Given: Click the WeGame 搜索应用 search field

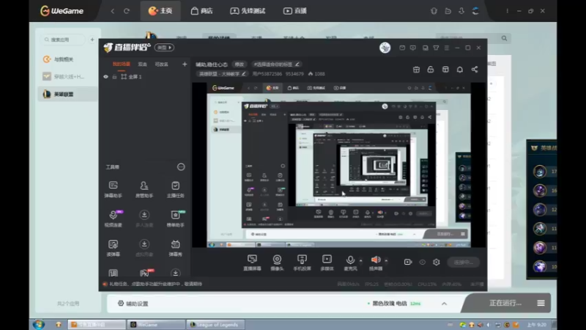Looking at the screenshot, I should (x=64, y=40).
